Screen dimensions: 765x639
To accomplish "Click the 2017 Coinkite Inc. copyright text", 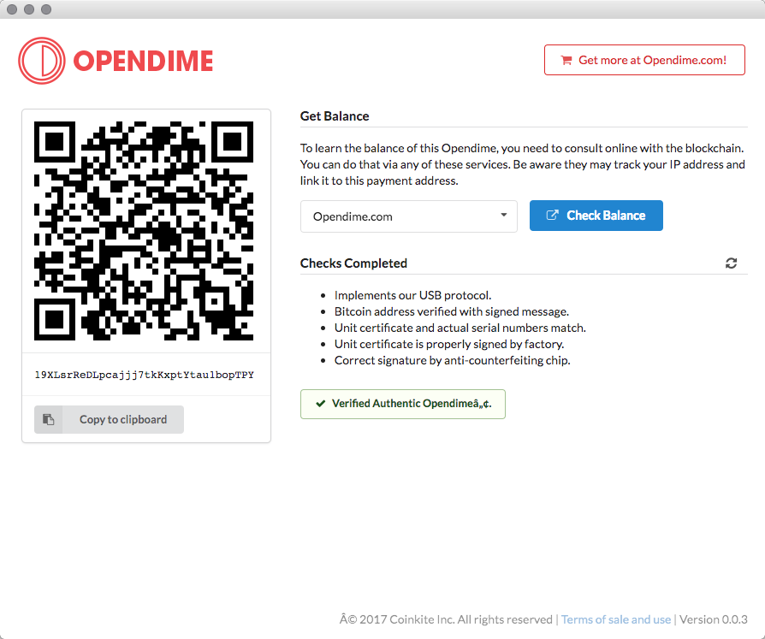I will [x=446, y=619].
